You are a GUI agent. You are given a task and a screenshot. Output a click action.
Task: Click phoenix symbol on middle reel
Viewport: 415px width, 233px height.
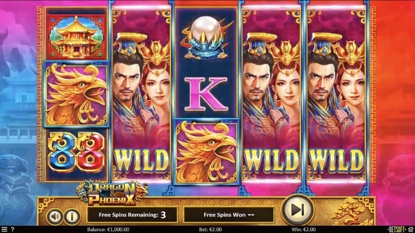tap(206, 152)
